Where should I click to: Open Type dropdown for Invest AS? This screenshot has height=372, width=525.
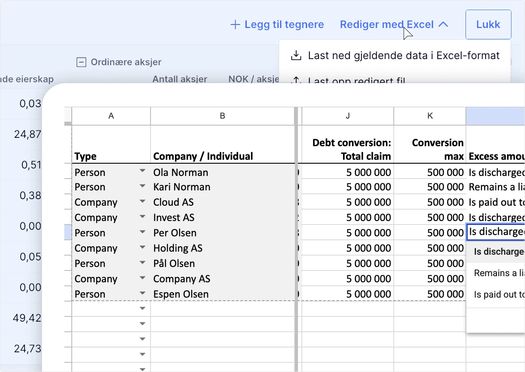click(142, 218)
